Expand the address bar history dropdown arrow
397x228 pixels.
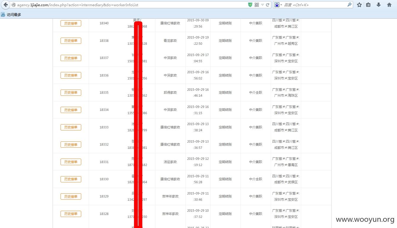click(x=262, y=5)
